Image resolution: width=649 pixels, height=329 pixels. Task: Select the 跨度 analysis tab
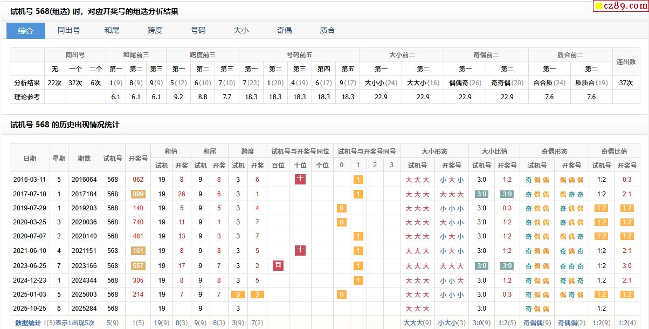point(155,30)
